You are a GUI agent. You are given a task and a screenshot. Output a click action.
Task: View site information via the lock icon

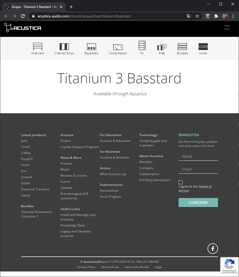pos(33,16)
